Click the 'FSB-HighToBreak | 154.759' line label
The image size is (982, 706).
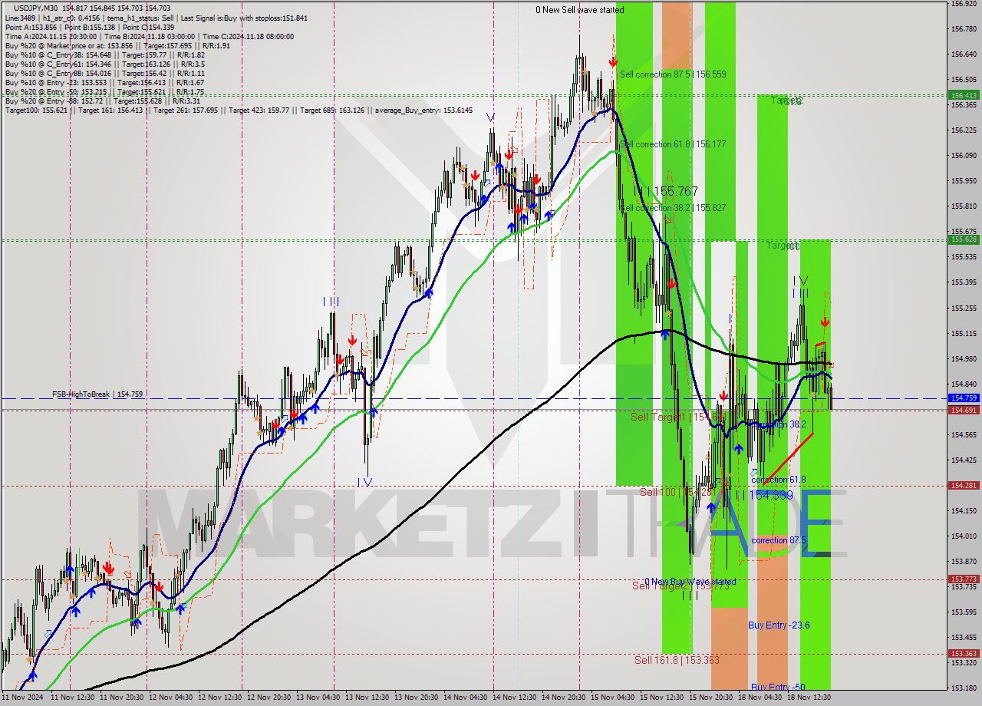97,394
